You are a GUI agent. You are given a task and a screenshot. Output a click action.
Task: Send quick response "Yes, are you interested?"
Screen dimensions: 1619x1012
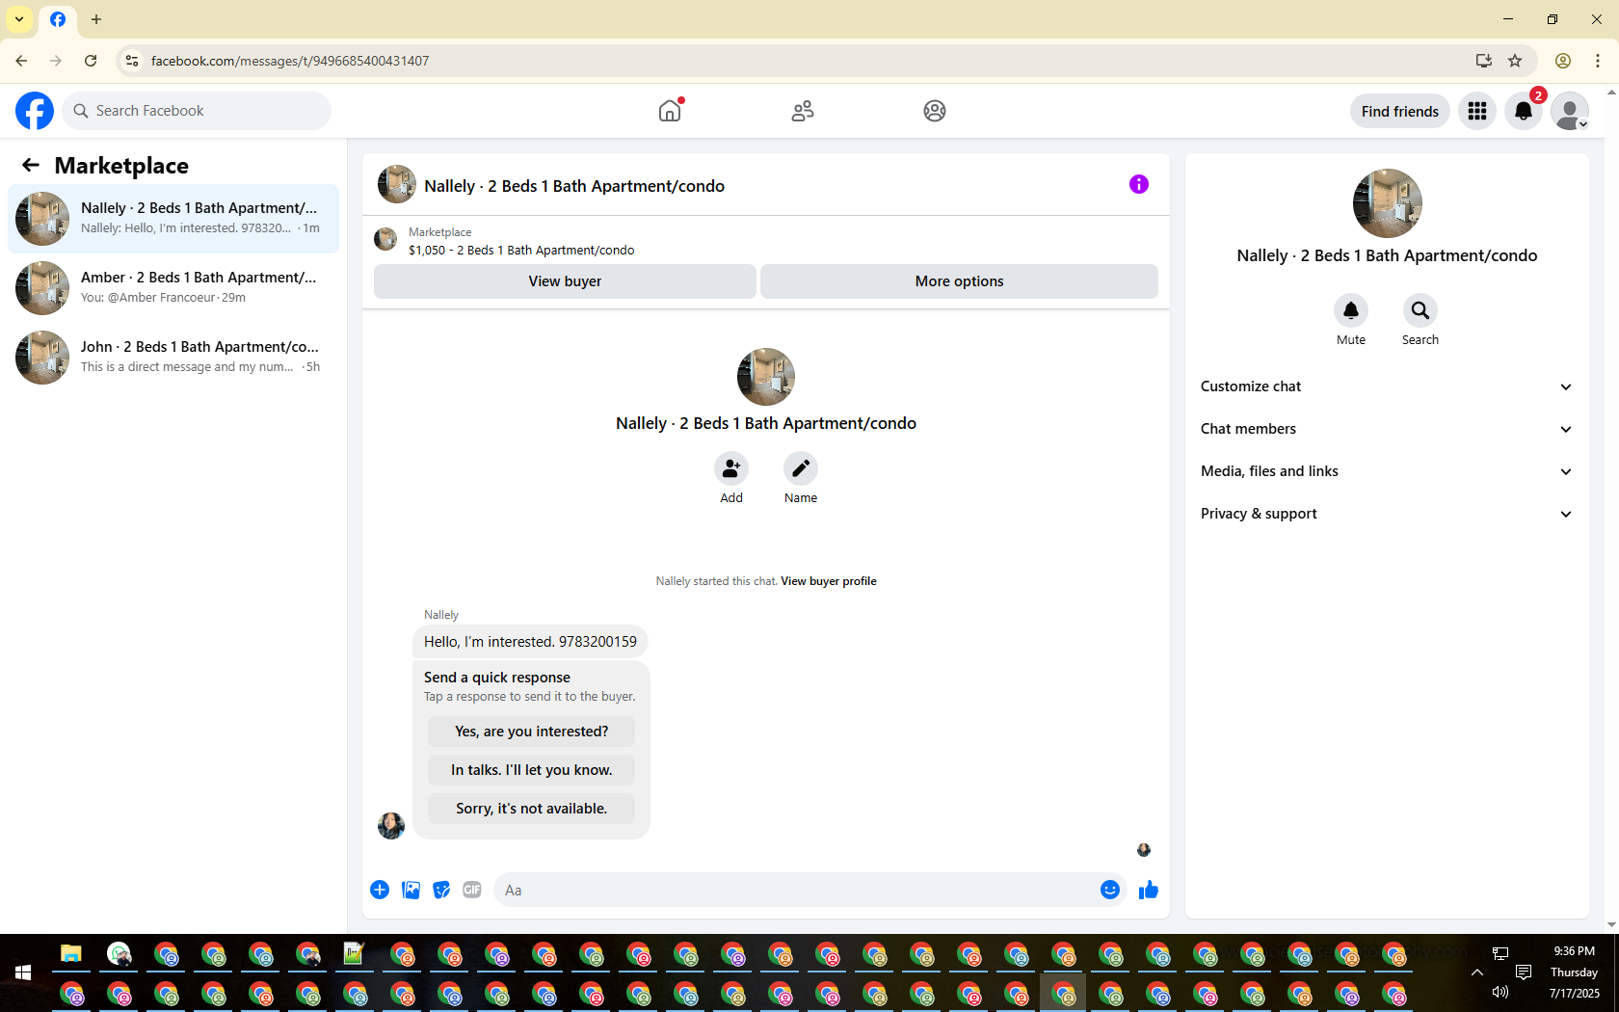pos(531,732)
